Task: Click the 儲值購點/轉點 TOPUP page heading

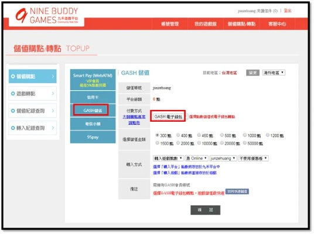Action: click(x=52, y=49)
